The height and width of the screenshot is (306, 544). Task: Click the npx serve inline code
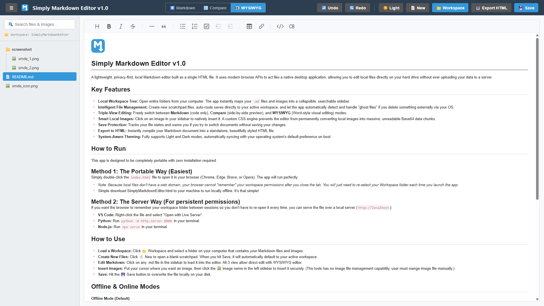[x=131, y=227]
